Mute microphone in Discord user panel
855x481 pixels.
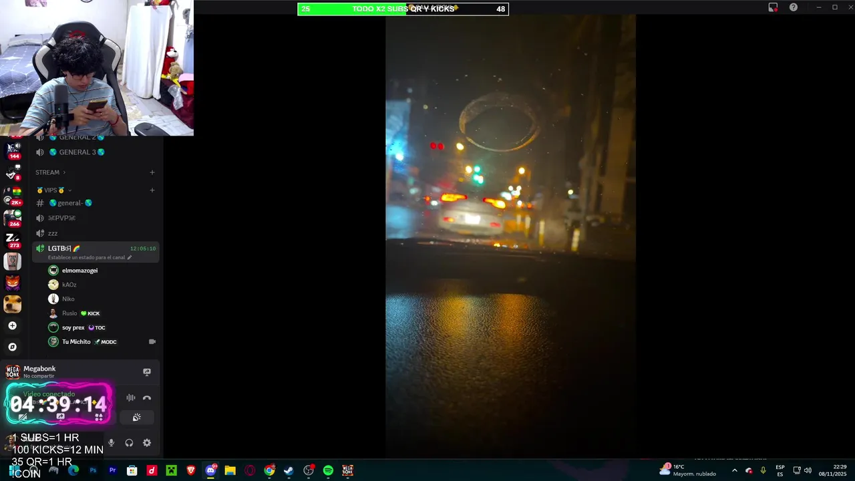(111, 443)
